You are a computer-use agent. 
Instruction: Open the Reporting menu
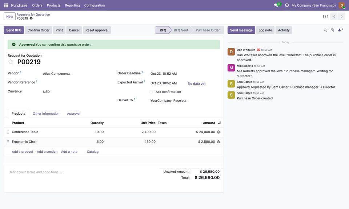pos(72,5)
